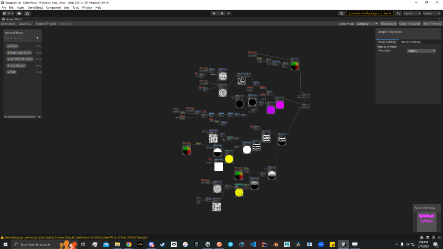
Task: Open the Color Mode Category dropdown
Action: click(366, 24)
